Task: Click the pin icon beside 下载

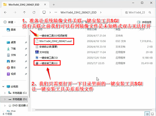Action: click(26, 49)
